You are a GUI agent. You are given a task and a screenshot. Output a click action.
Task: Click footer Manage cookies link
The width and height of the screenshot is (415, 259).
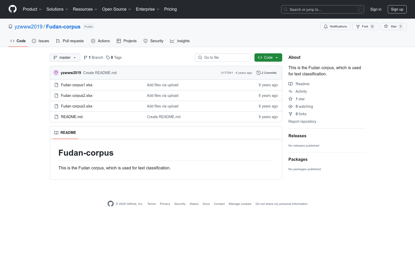pyautogui.click(x=240, y=204)
